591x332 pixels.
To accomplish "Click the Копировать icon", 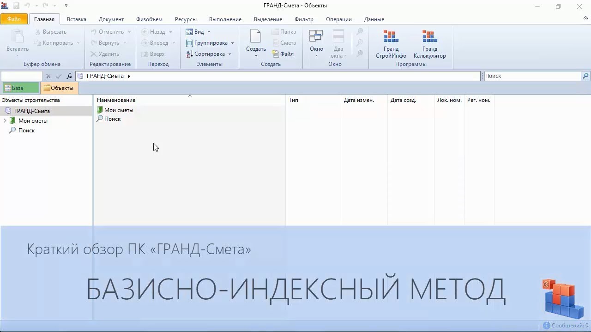I will pos(38,43).
